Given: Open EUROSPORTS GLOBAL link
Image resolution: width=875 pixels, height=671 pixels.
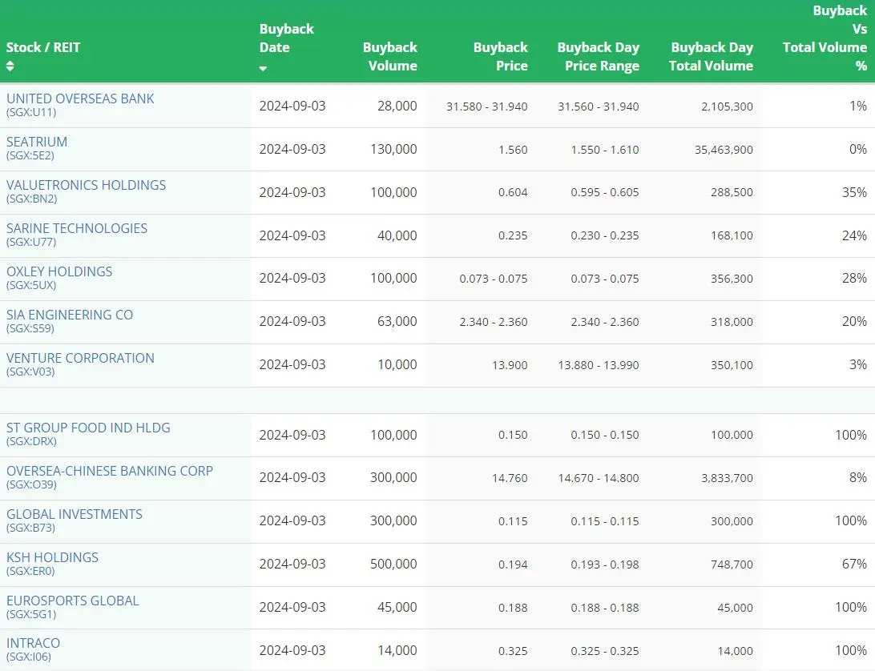Looking at the screenshot, I should point(73,601).
